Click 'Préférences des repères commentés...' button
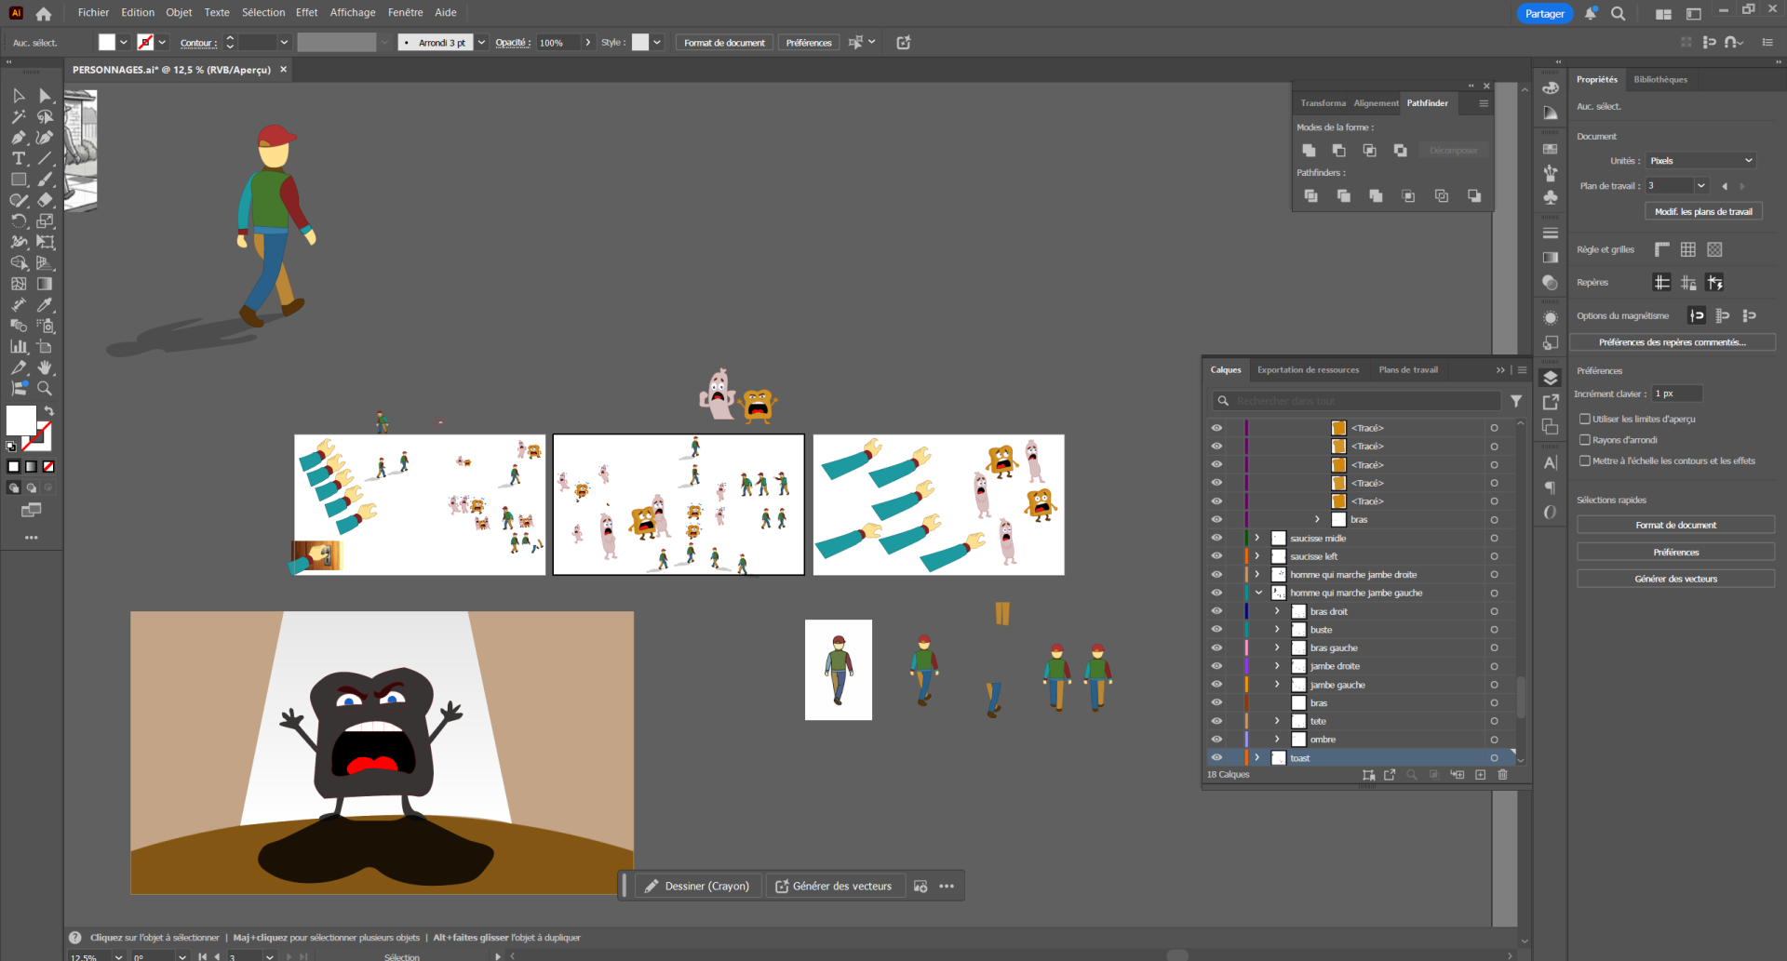Viewport: 1787px width, 961px height. [1673, 343]
